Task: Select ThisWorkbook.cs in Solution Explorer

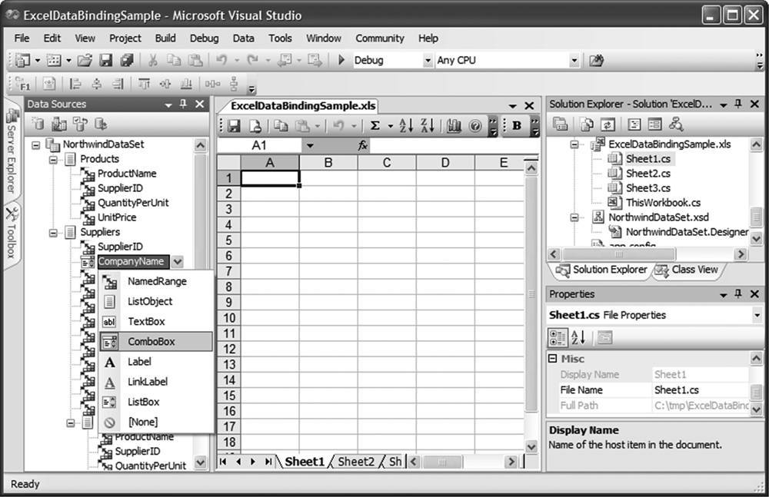Action: [x=663, y=203]
